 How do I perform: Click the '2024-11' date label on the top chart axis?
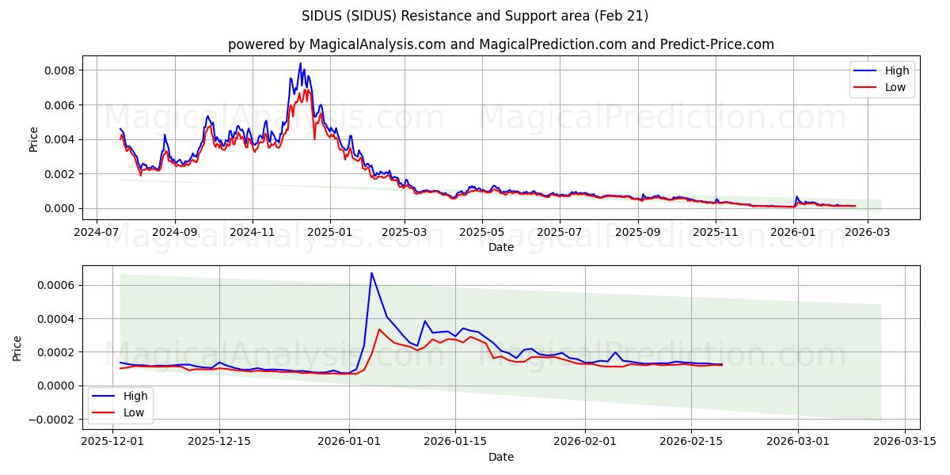click(252, 232)
